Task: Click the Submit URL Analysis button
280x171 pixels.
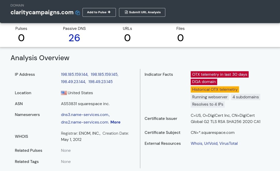Action: click(x=142, y=12)
